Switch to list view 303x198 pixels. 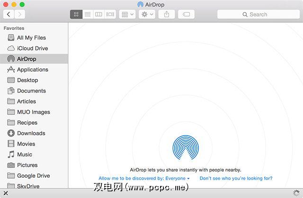coord(88,14)
